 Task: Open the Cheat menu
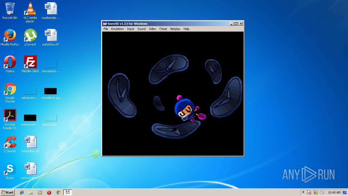coord(163,29)
